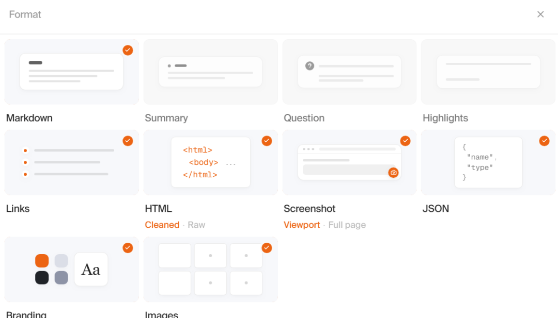Image resolution: width=558 pixels, height=318 pixels.
Task: Uncheck the Screenshot format checkmark
Action: [x=406, y=141]
